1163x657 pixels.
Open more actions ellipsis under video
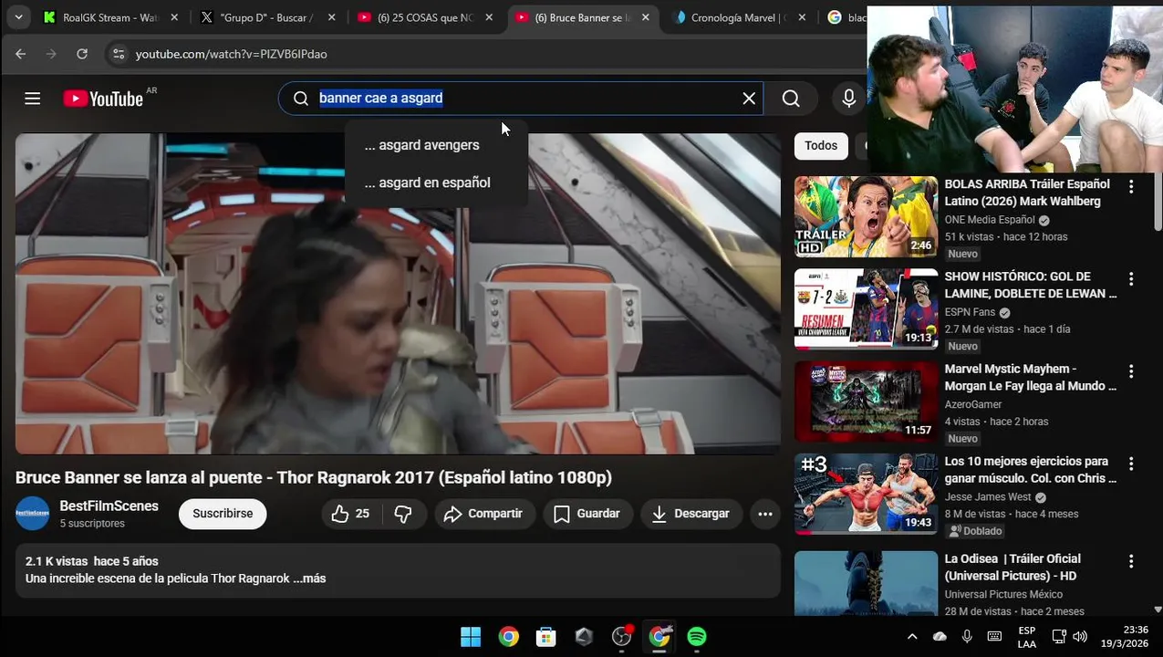765,514
